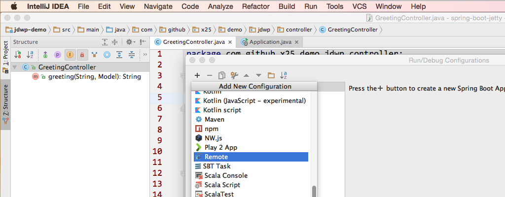Open the Refactor menu

(256, 6)
